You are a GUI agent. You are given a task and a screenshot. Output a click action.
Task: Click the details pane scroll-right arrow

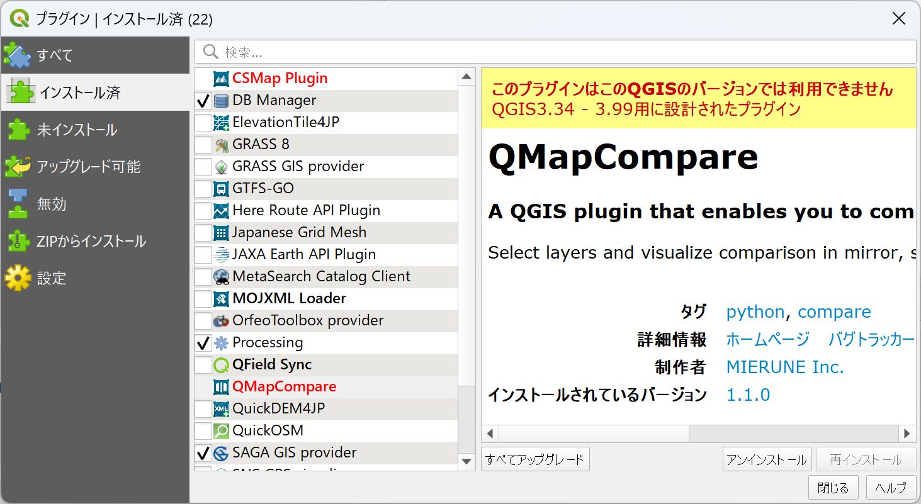(x=907, y=434)
